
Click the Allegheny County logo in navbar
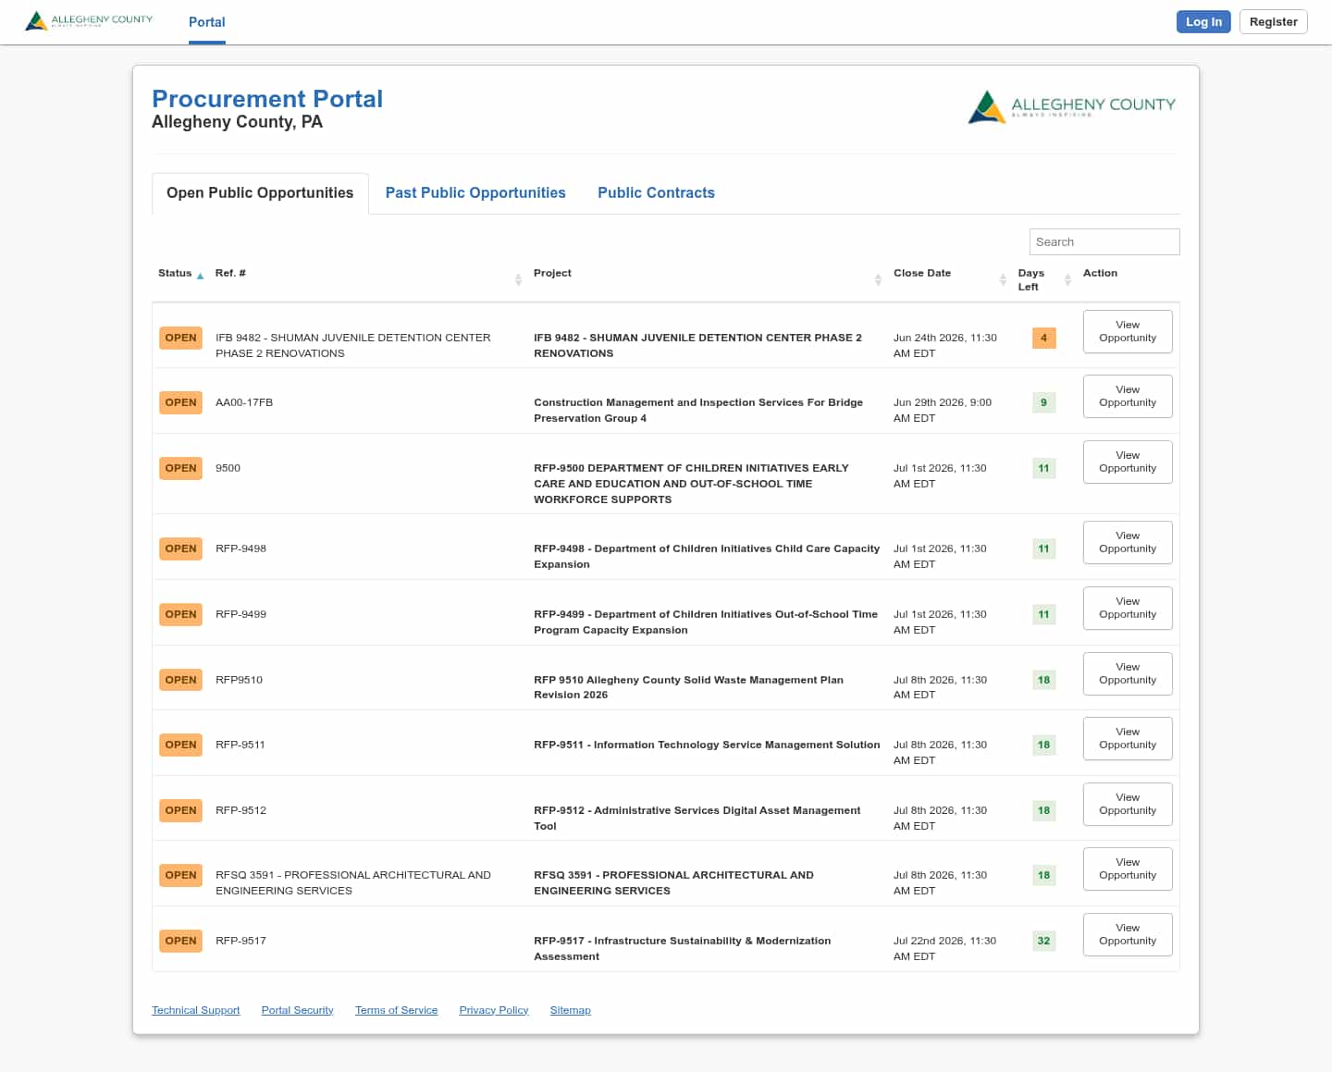[x=89, y=20]
